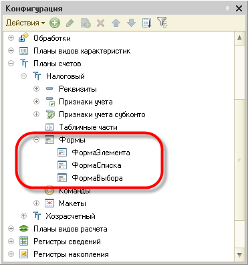Select Планы видов расчета row
Image resolution: width=248 pixels, height=265 pixels.
point(70,229)
